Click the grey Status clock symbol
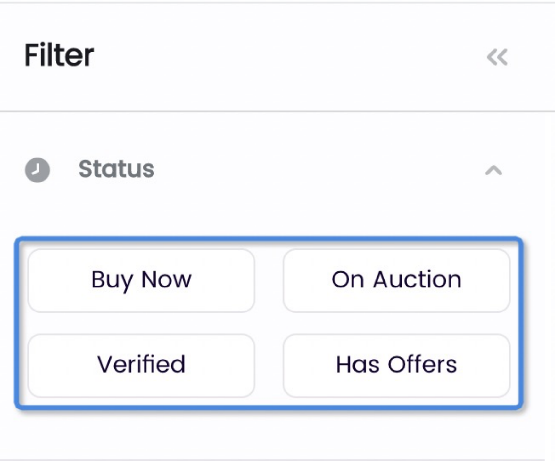Viewport: 555px width, 461px height. pos(37,170)
